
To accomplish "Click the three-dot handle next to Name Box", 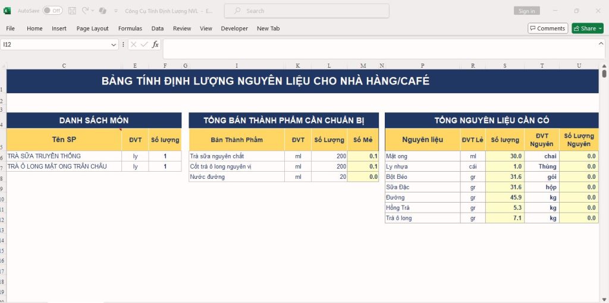I will click(x=123, y=45).
